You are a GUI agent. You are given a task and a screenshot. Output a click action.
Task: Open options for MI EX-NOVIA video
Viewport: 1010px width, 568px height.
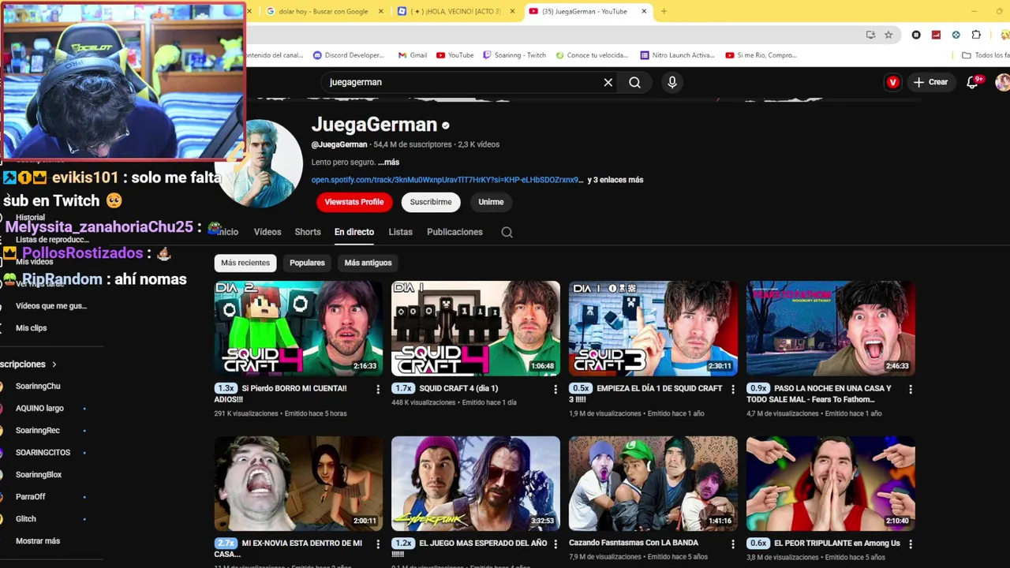[378, 544]
